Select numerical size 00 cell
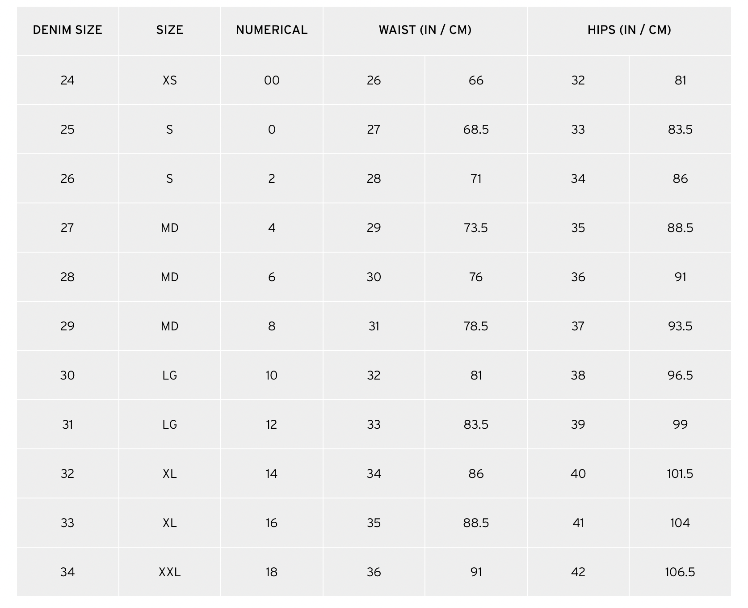This screenshot has height=608, width=748. (272, 80)
